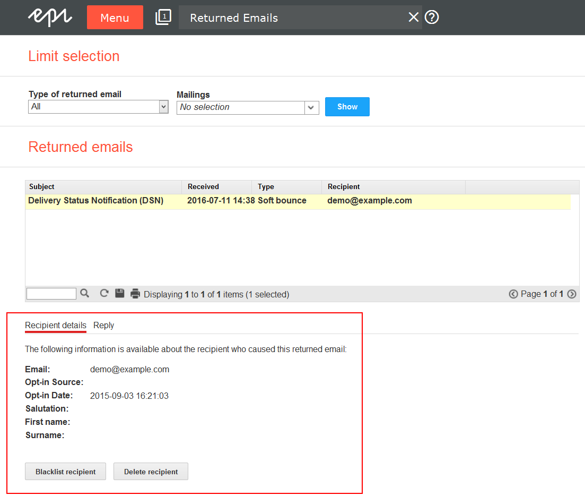Open the help question mark icon
The width and height of the screenshot is (585, 504).
click(x=432, y=18)
